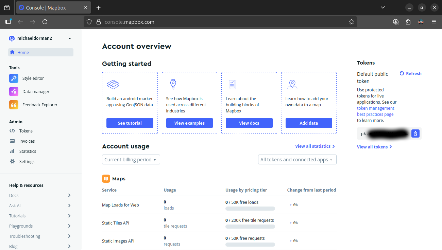Viewport: 442px width, 250px height.
Task: Open Data manager via its purple icon
Action: 14,92
